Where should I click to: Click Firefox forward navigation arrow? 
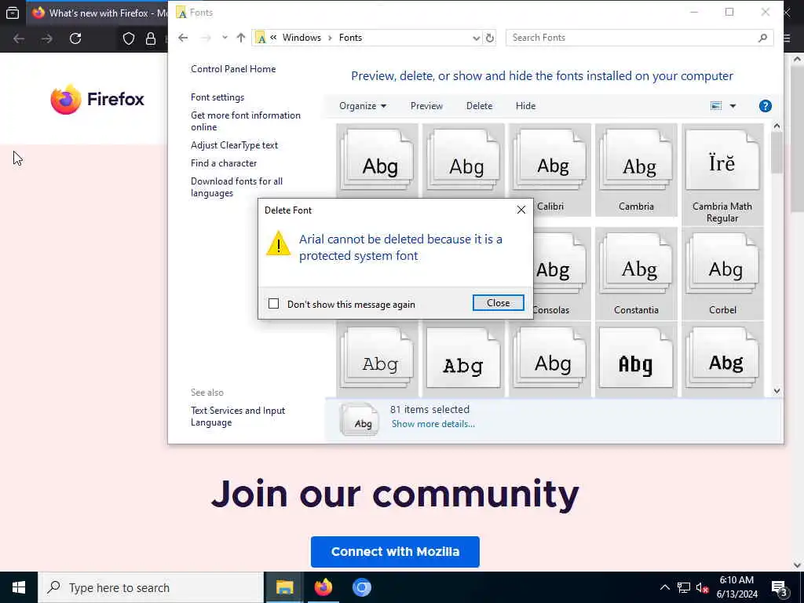[x=46, y=38]
